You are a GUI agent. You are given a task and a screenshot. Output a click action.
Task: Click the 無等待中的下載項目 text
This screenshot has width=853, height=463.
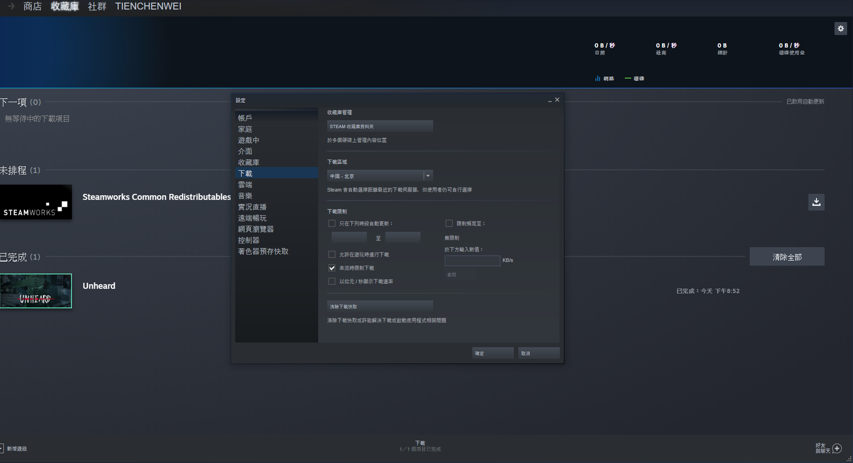pyautogui.click(x=37, y=119)
